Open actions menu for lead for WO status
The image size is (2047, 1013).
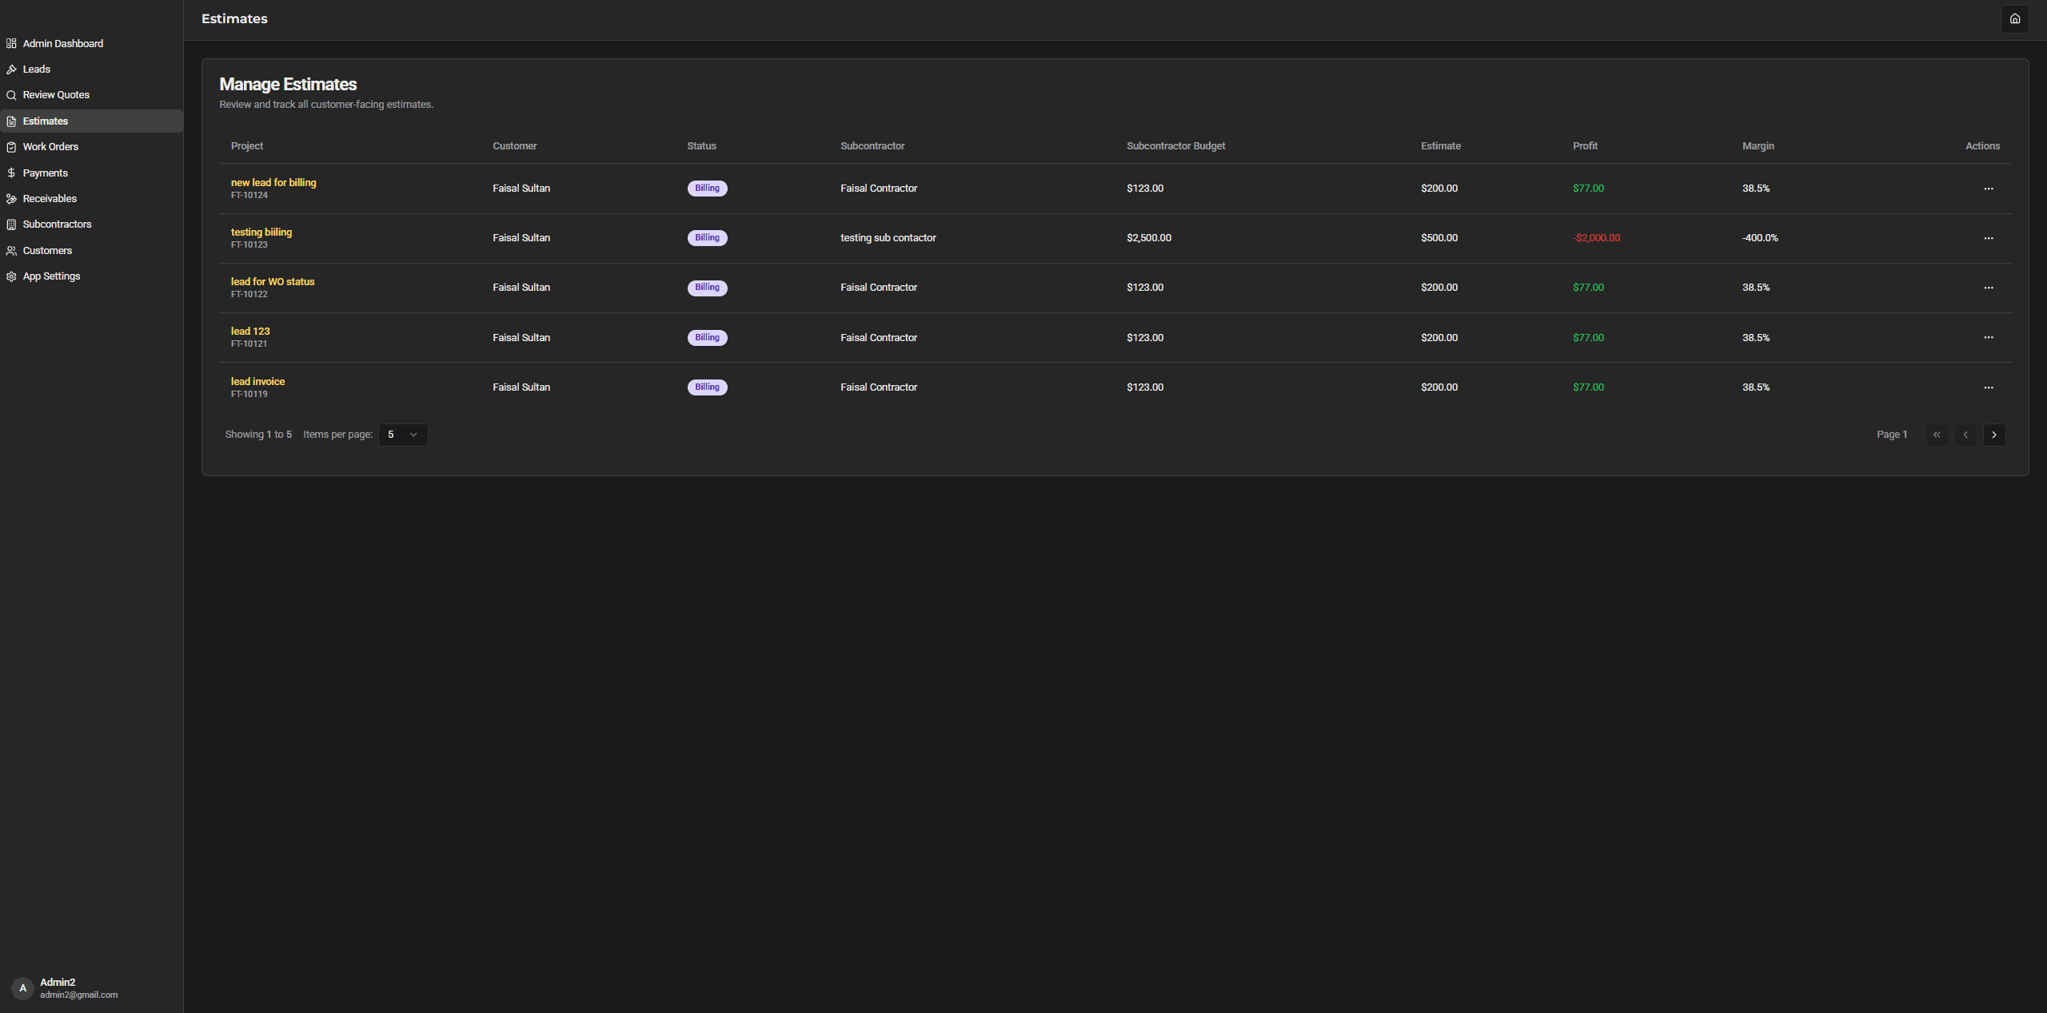point(1988,288)
